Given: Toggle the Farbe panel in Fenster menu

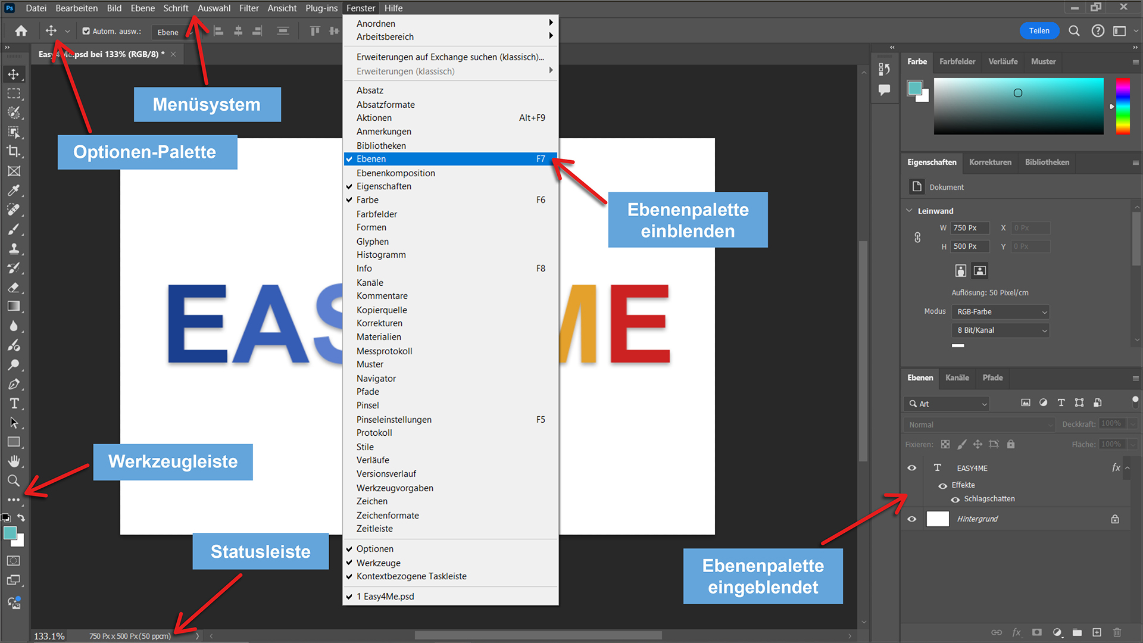Looking at the screenshot, I should [451, 200].
